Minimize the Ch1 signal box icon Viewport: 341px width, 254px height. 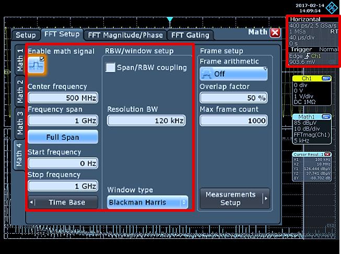326,78
